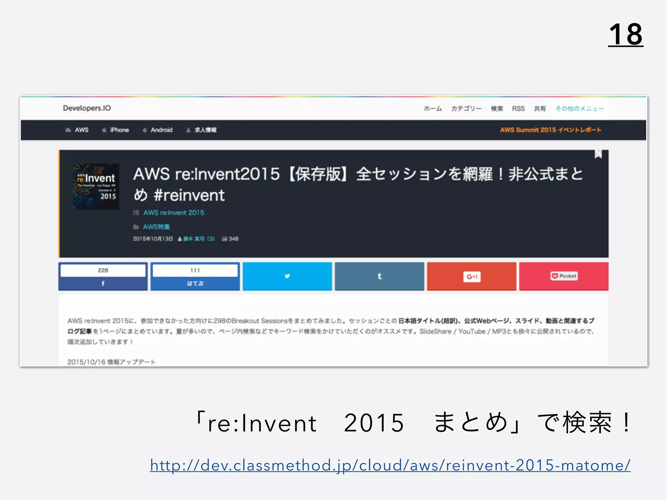667x500 pixels.
Task: Share with the G+1 button
Action: (x=472, y=276)
